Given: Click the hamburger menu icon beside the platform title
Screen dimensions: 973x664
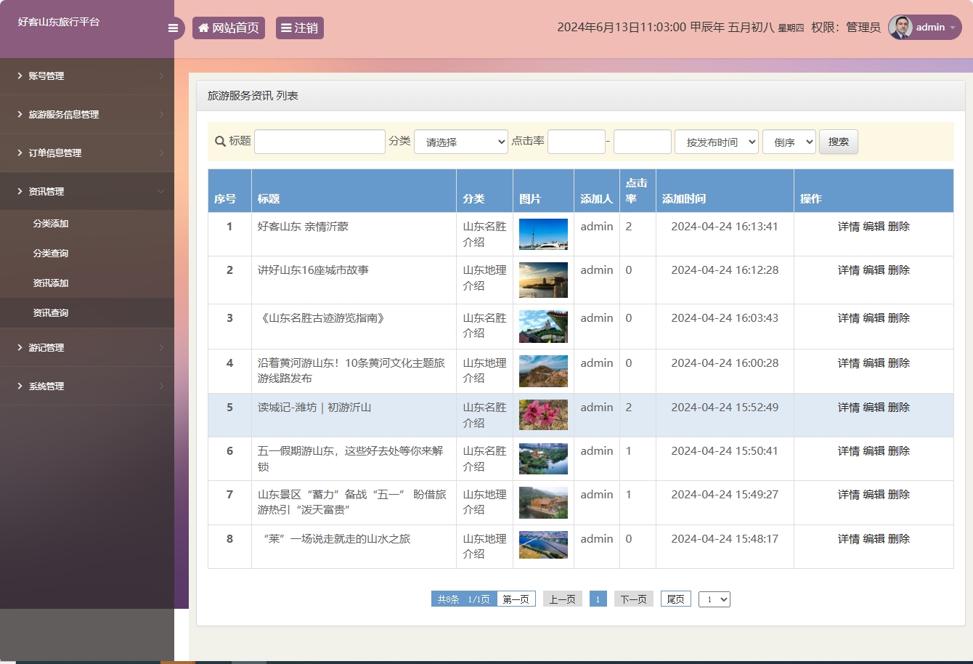Looking at the screenshot, I should (173, 28).
